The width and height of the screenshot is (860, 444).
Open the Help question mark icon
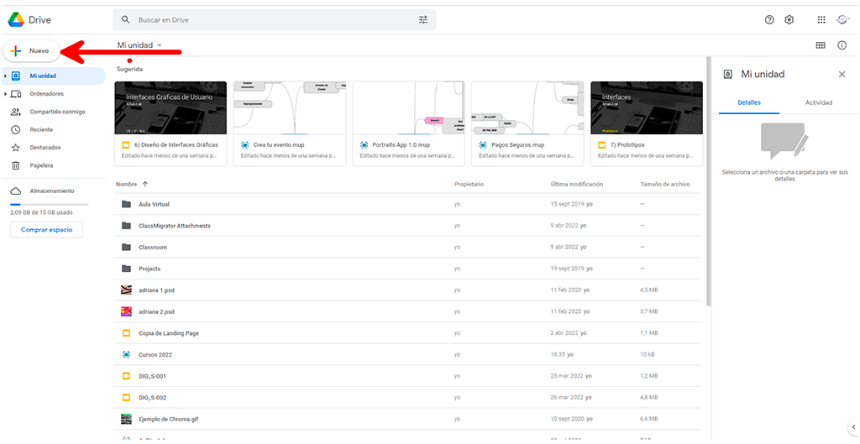[x=769, y=20]
